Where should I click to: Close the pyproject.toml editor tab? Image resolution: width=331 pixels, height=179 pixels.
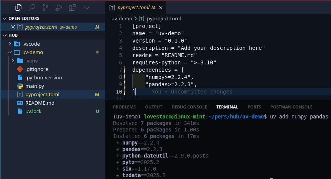[x=161, y=8]
